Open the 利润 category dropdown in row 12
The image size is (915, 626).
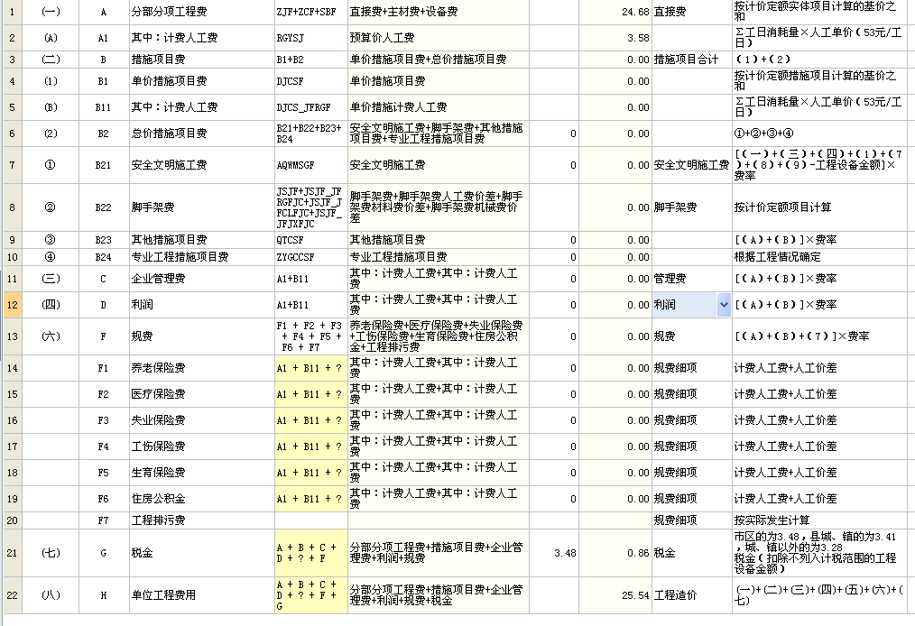click(724, 305)
